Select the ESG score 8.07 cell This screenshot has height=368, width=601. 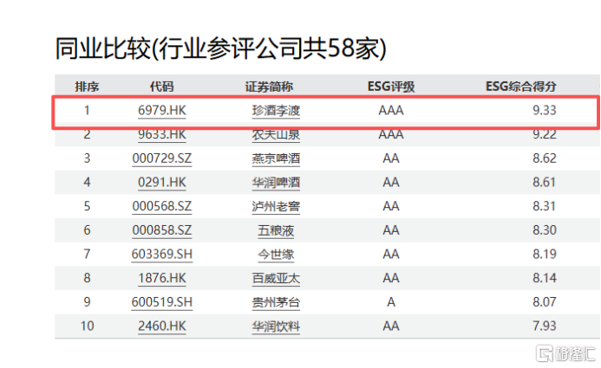(545, 302)
